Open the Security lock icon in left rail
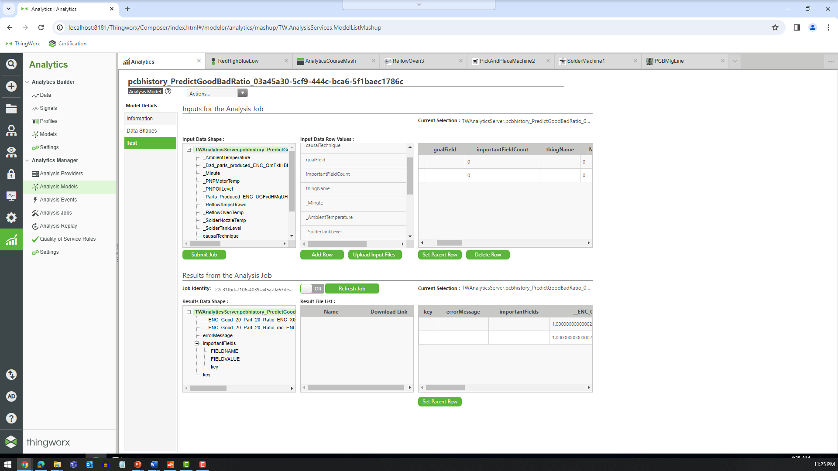838x471 pixels. point(11,174)
